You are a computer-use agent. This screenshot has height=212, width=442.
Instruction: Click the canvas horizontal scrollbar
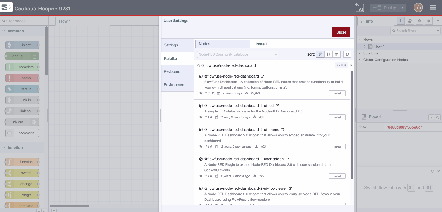(x=69, y=206)
